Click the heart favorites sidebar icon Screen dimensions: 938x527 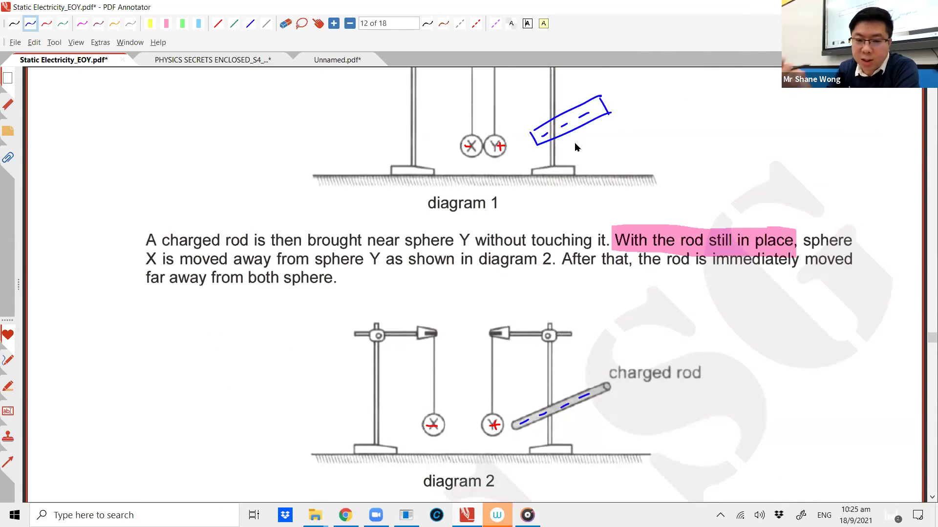(8, 335)
